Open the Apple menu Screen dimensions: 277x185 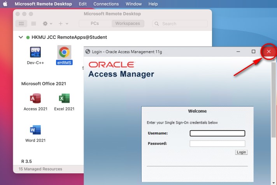tap(5, 4)
